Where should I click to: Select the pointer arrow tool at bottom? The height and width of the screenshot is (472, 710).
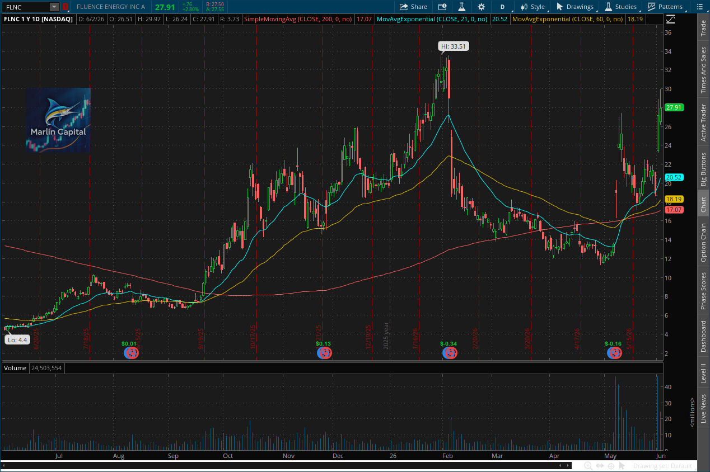point(623,466)
